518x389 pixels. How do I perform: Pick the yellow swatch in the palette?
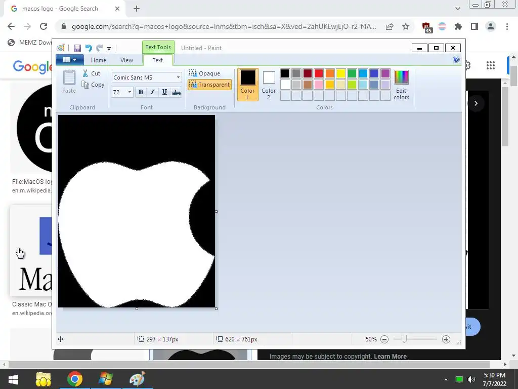coord(341,73)
